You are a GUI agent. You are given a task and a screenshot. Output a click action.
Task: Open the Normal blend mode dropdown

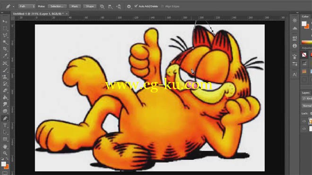[x=307, y=106]
